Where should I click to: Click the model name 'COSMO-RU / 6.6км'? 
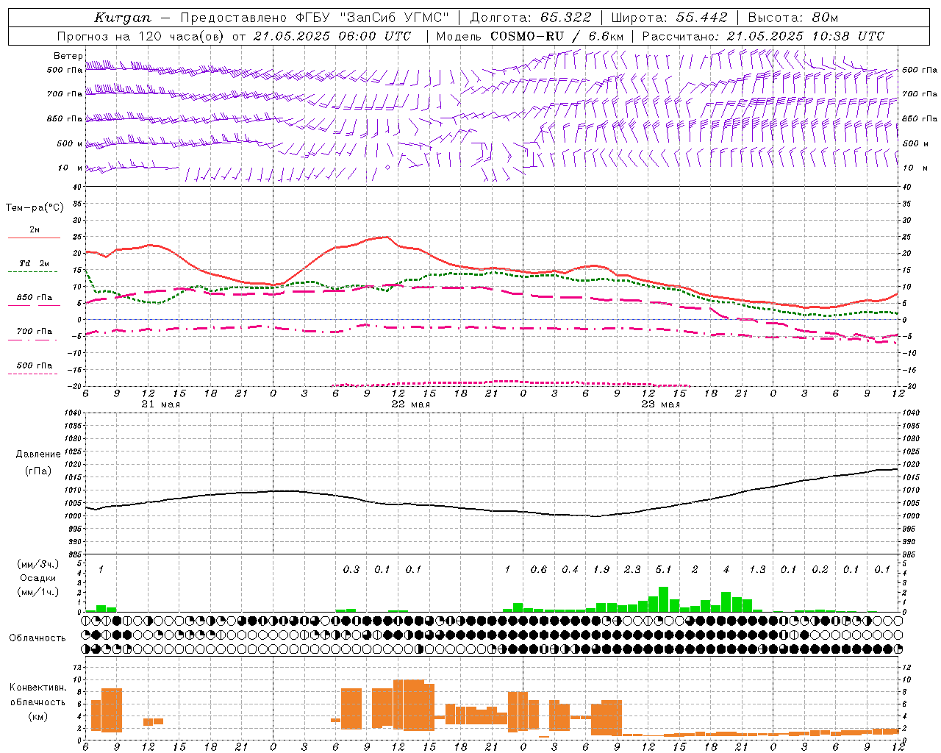(557, 36)
